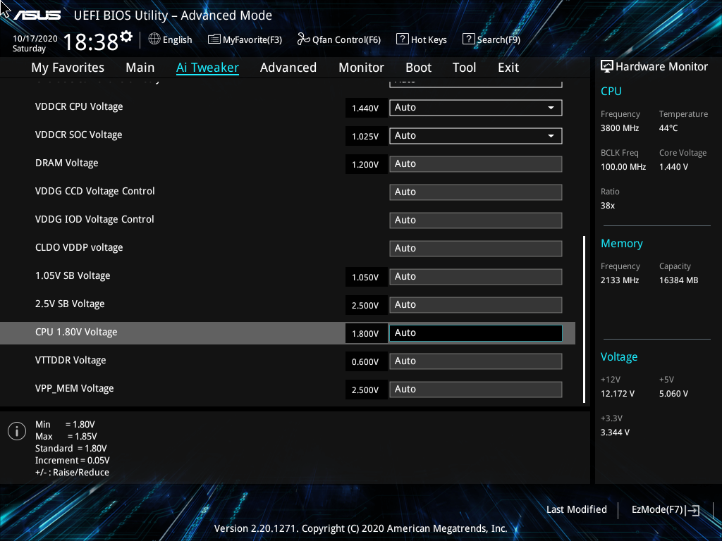This screenshot has width=722, height=541.
Task: Click the 3800 MHz CPU frequency
Action: pyautogui.click(x=620, y=128)
